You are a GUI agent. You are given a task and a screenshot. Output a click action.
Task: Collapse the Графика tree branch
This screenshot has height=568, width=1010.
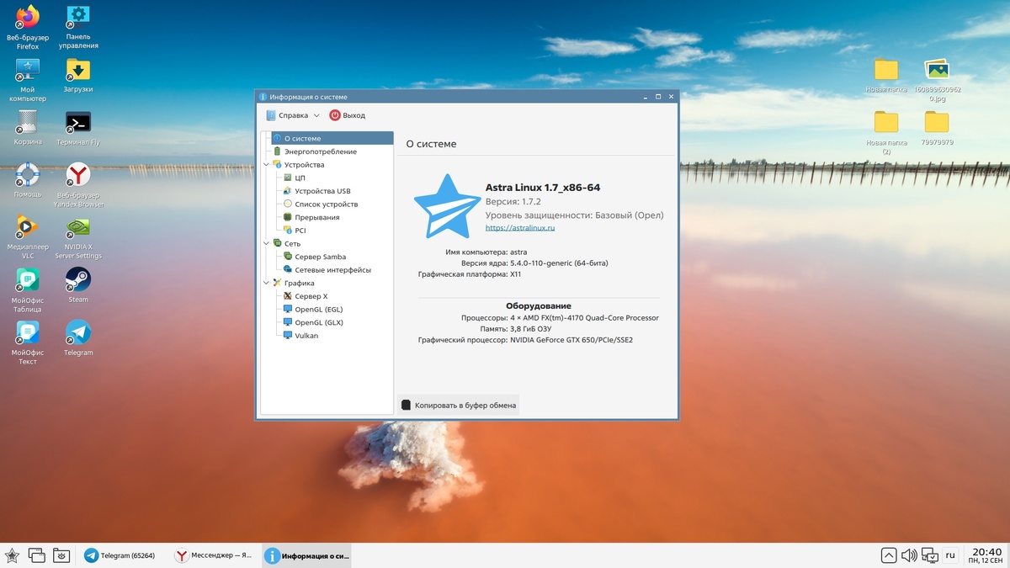click(267, 284)
